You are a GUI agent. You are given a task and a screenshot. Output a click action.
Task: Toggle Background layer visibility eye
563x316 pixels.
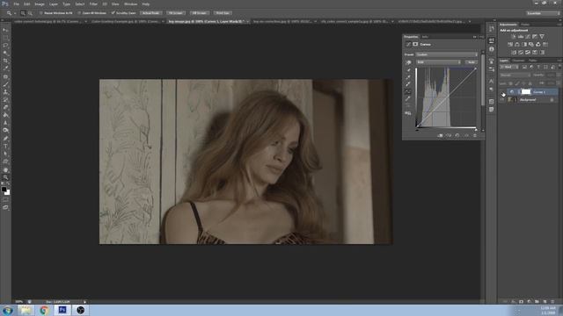[x=502, y=100]
